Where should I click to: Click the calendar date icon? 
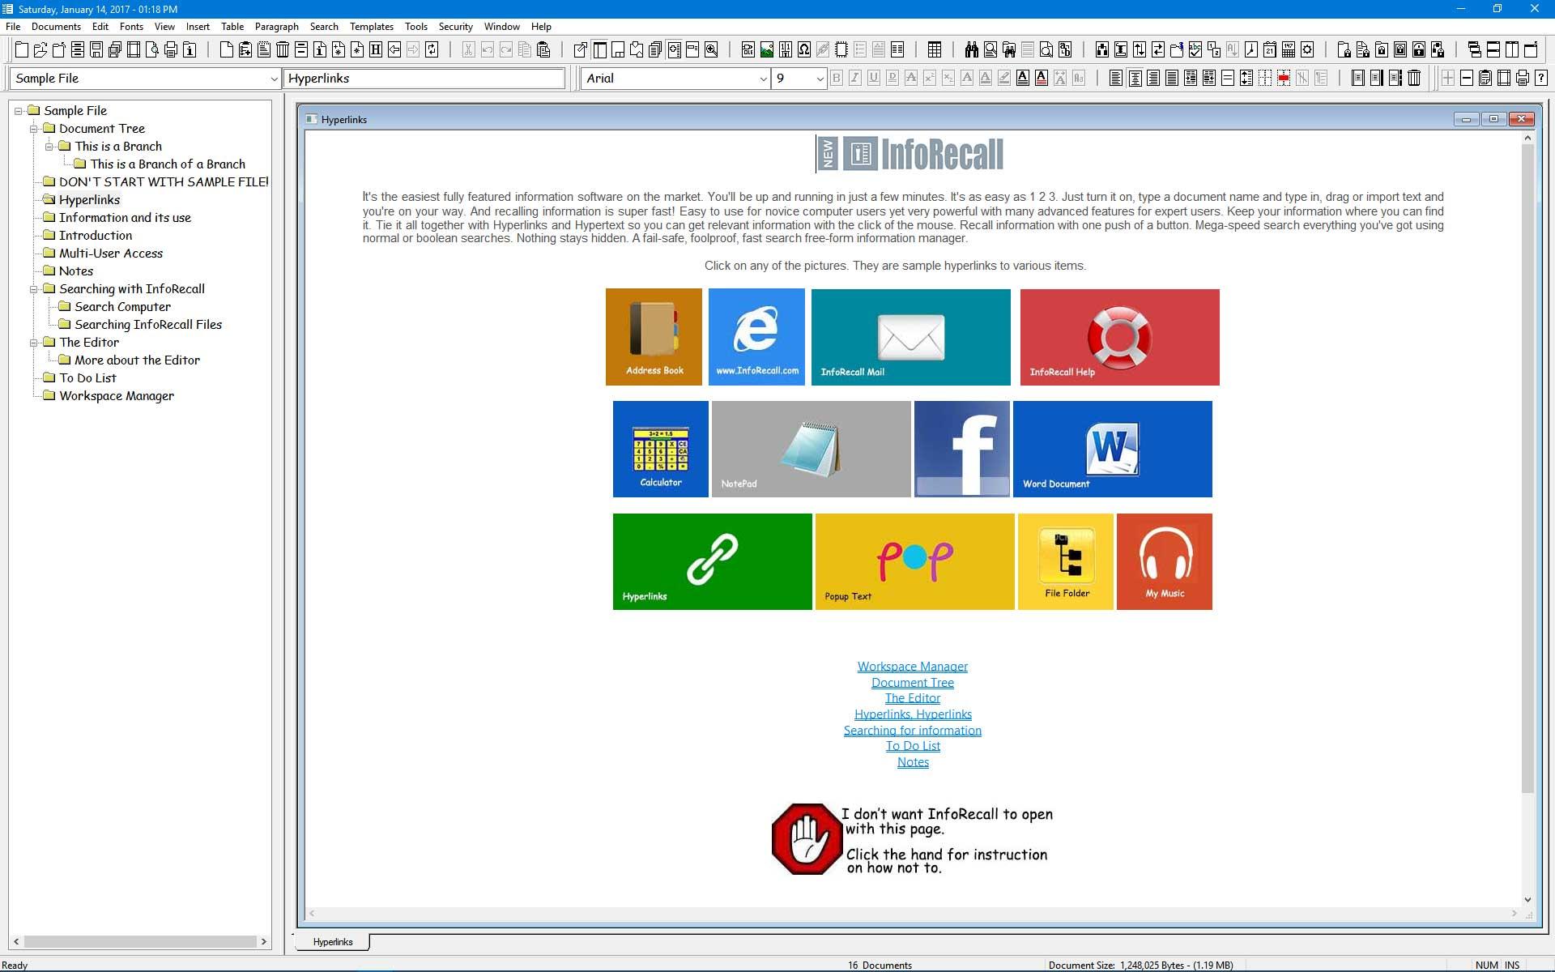(1270, 50)
